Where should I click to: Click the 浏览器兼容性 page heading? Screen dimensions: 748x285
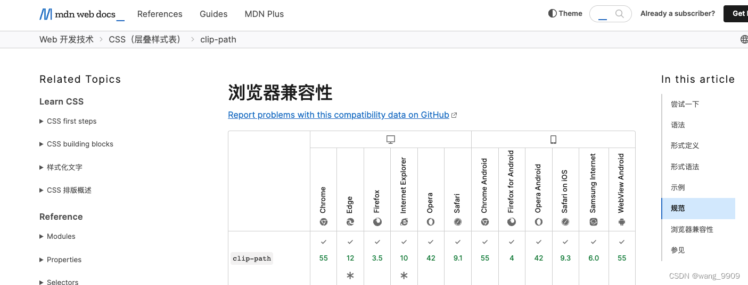(x=280, y=93)
